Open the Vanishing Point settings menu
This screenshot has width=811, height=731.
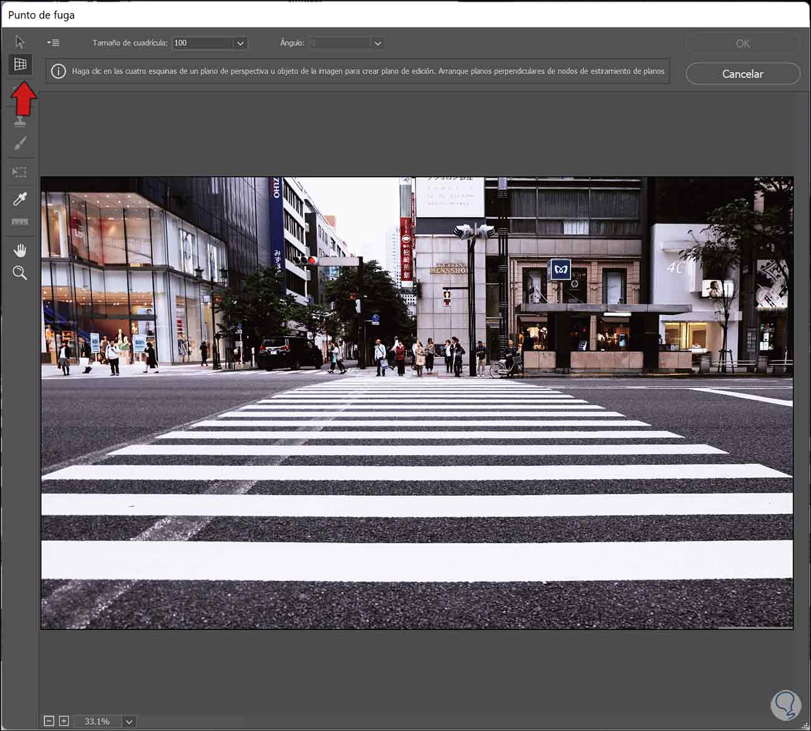tap(54, 43)
